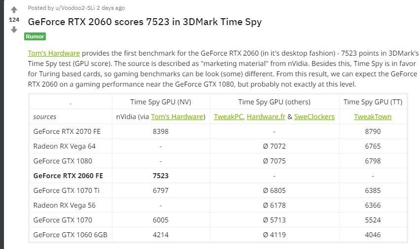The height and width of the screenshot is (249, 419).
Task: Click the Radeon RX Vega 64 row label
Action: (65, 146)
